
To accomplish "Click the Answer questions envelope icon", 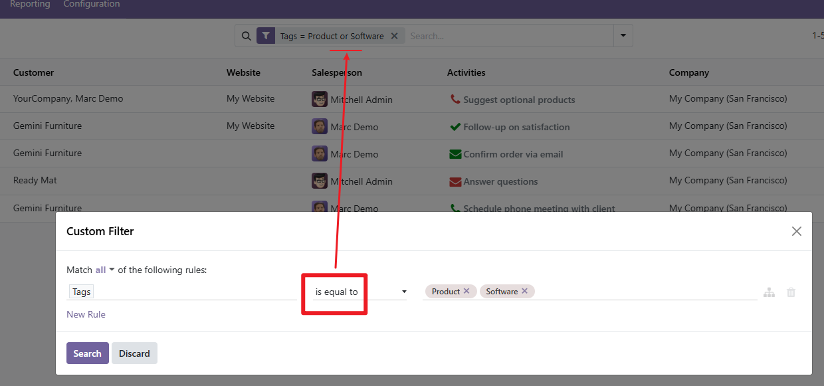I will 455,181.
